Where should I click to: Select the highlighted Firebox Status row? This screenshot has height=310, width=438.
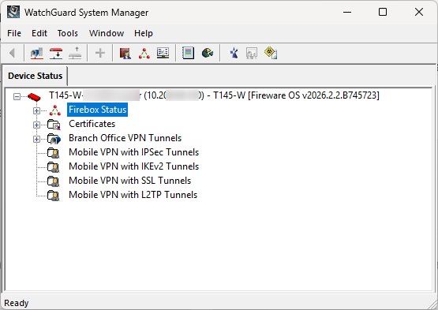point(98,110)
